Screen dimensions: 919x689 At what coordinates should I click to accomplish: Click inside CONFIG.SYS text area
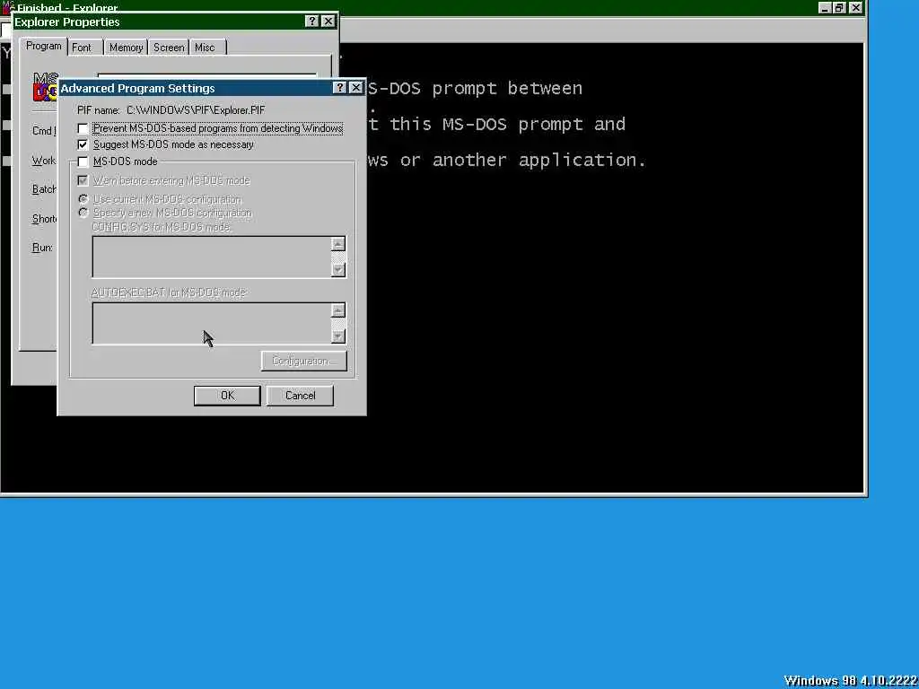[x=211, y=257]
